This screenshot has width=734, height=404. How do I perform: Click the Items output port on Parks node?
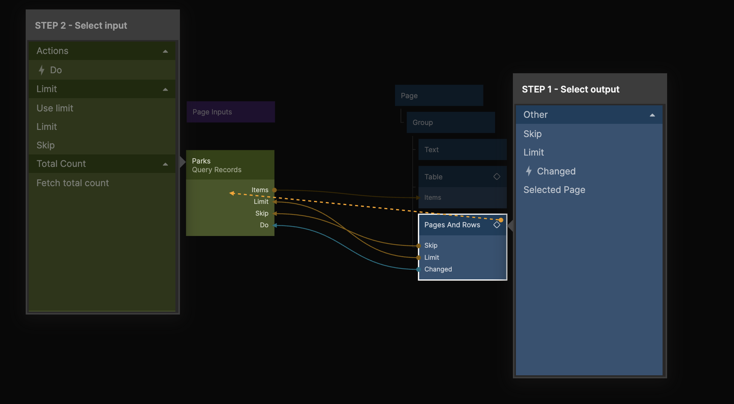pos(275,190)
